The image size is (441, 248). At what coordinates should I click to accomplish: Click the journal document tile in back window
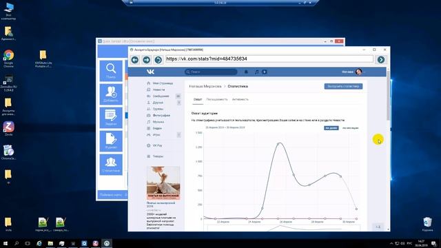pos(111,141)
